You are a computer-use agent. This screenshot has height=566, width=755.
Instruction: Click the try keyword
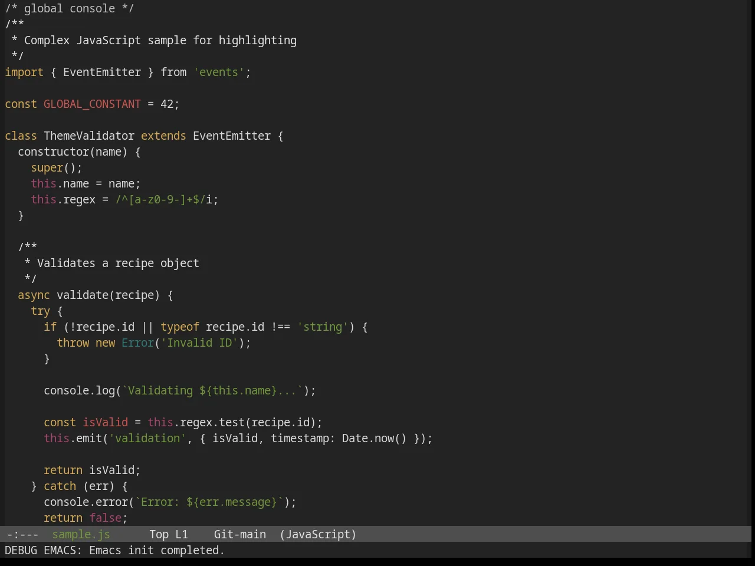[40, 311]
